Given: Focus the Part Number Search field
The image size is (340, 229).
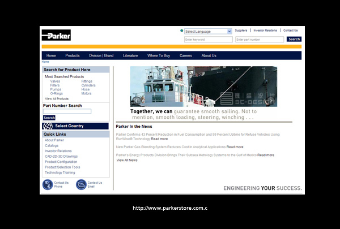Looking at the screenshot, I should [67, 111].
